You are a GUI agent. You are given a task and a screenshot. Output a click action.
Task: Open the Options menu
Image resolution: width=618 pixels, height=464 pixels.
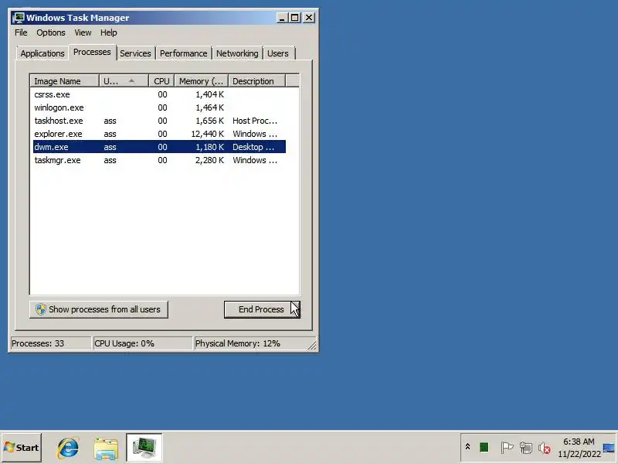tap(51, 32)
